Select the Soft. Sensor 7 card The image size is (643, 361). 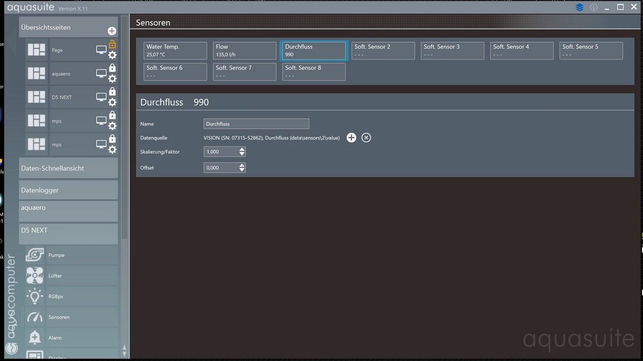[245, 72]
